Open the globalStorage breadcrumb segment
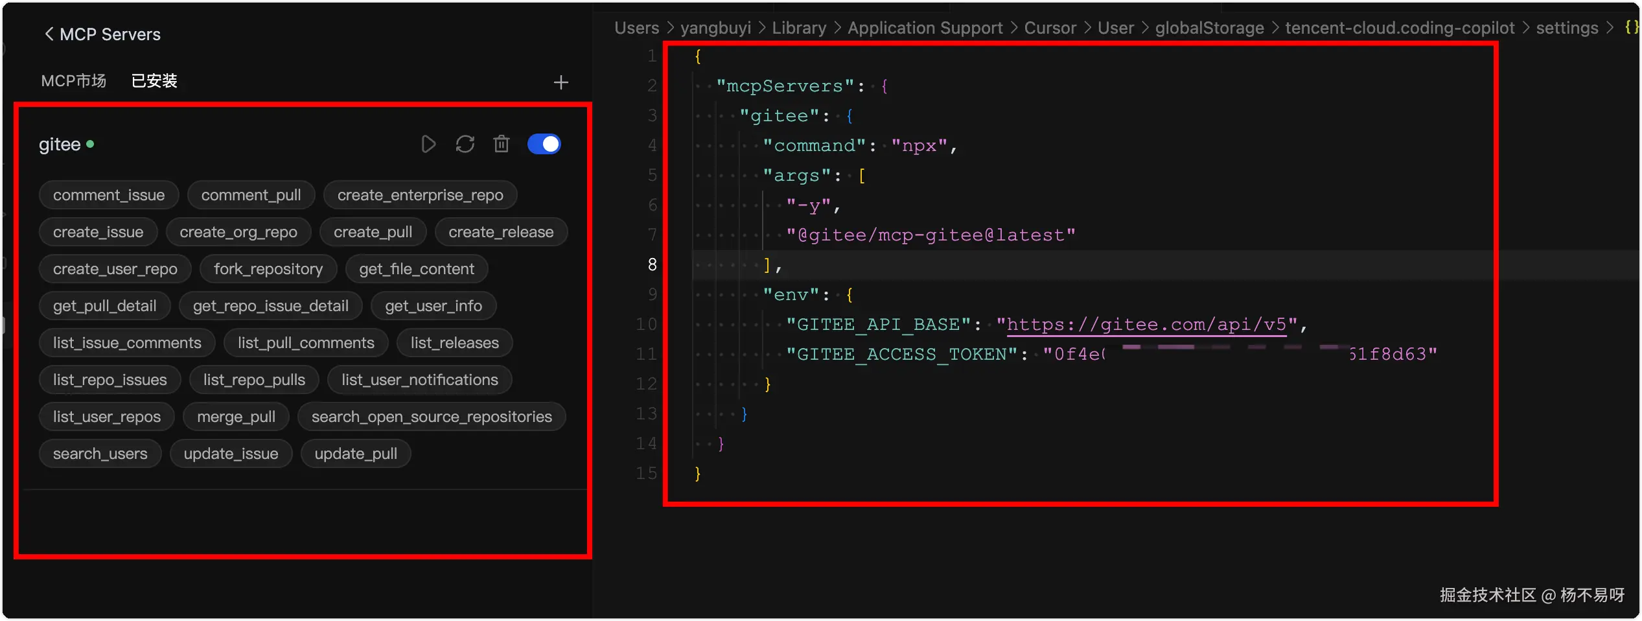Image resolution: width=1642 pixels, height=621 pixels. coord(1210,28)
